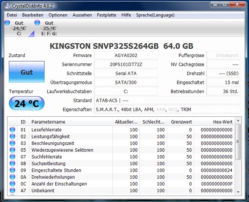Screen dimensions: 249x202
Task: Click the Hex-Wert column header
Action: point(214,122)
